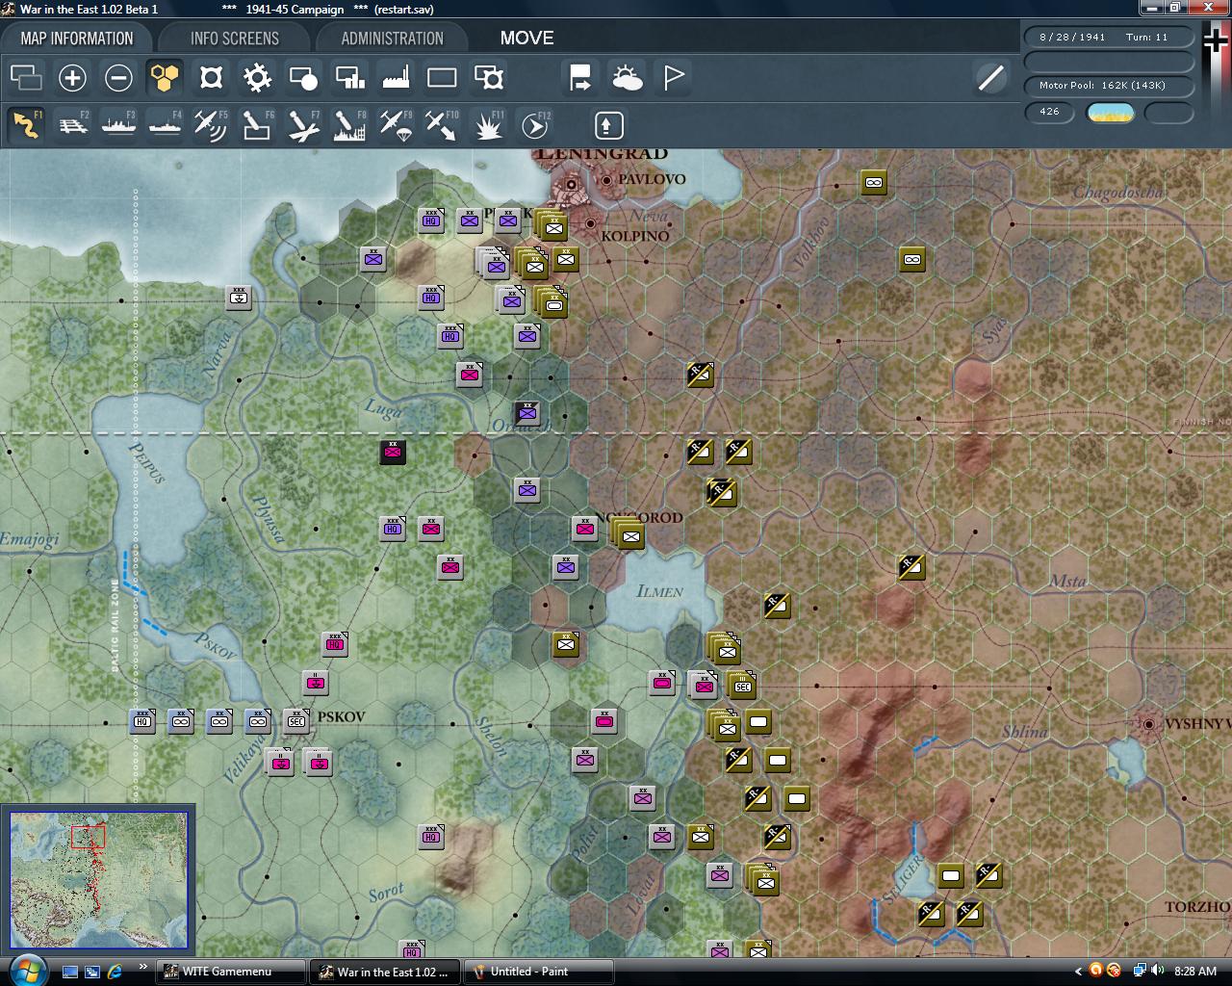Click the F12 end turn icon
This screenshot has height=986, width=1232.
[534, 124]
